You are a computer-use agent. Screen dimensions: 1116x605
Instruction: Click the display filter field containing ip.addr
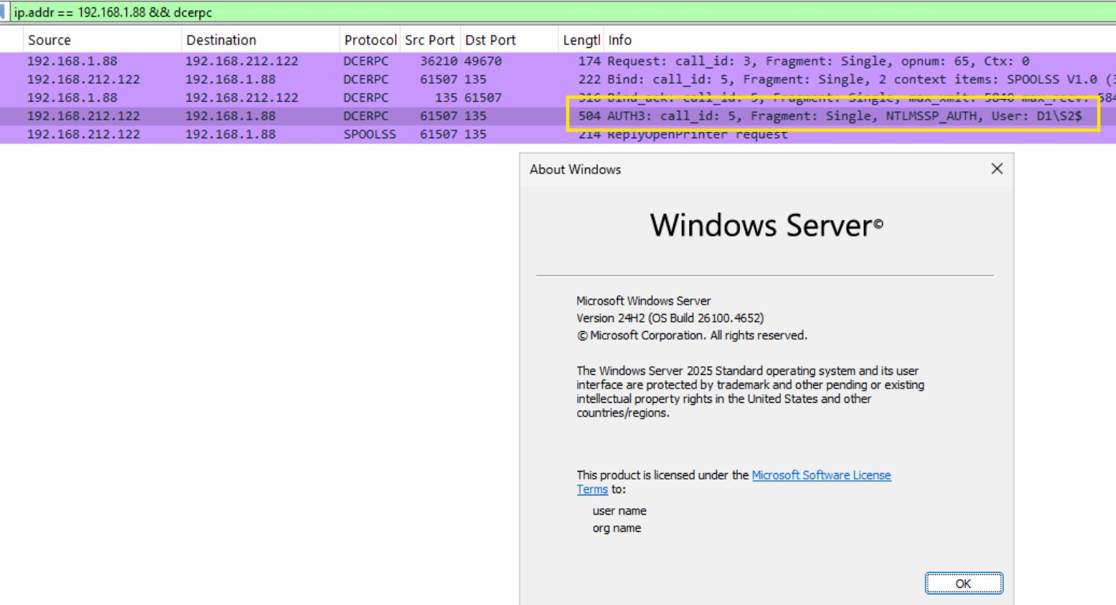pyautogui.click(x=563, y=12)
